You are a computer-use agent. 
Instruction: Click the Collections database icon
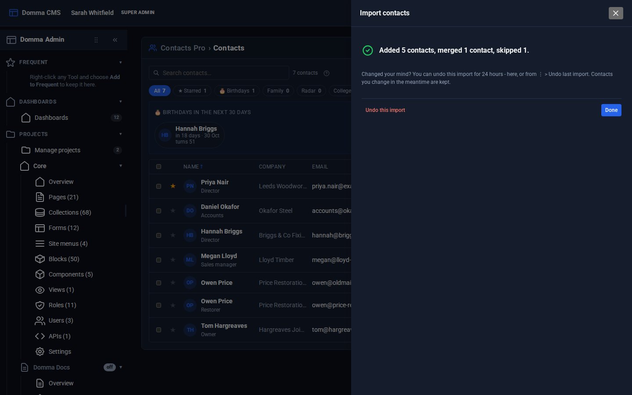(40, 212)
